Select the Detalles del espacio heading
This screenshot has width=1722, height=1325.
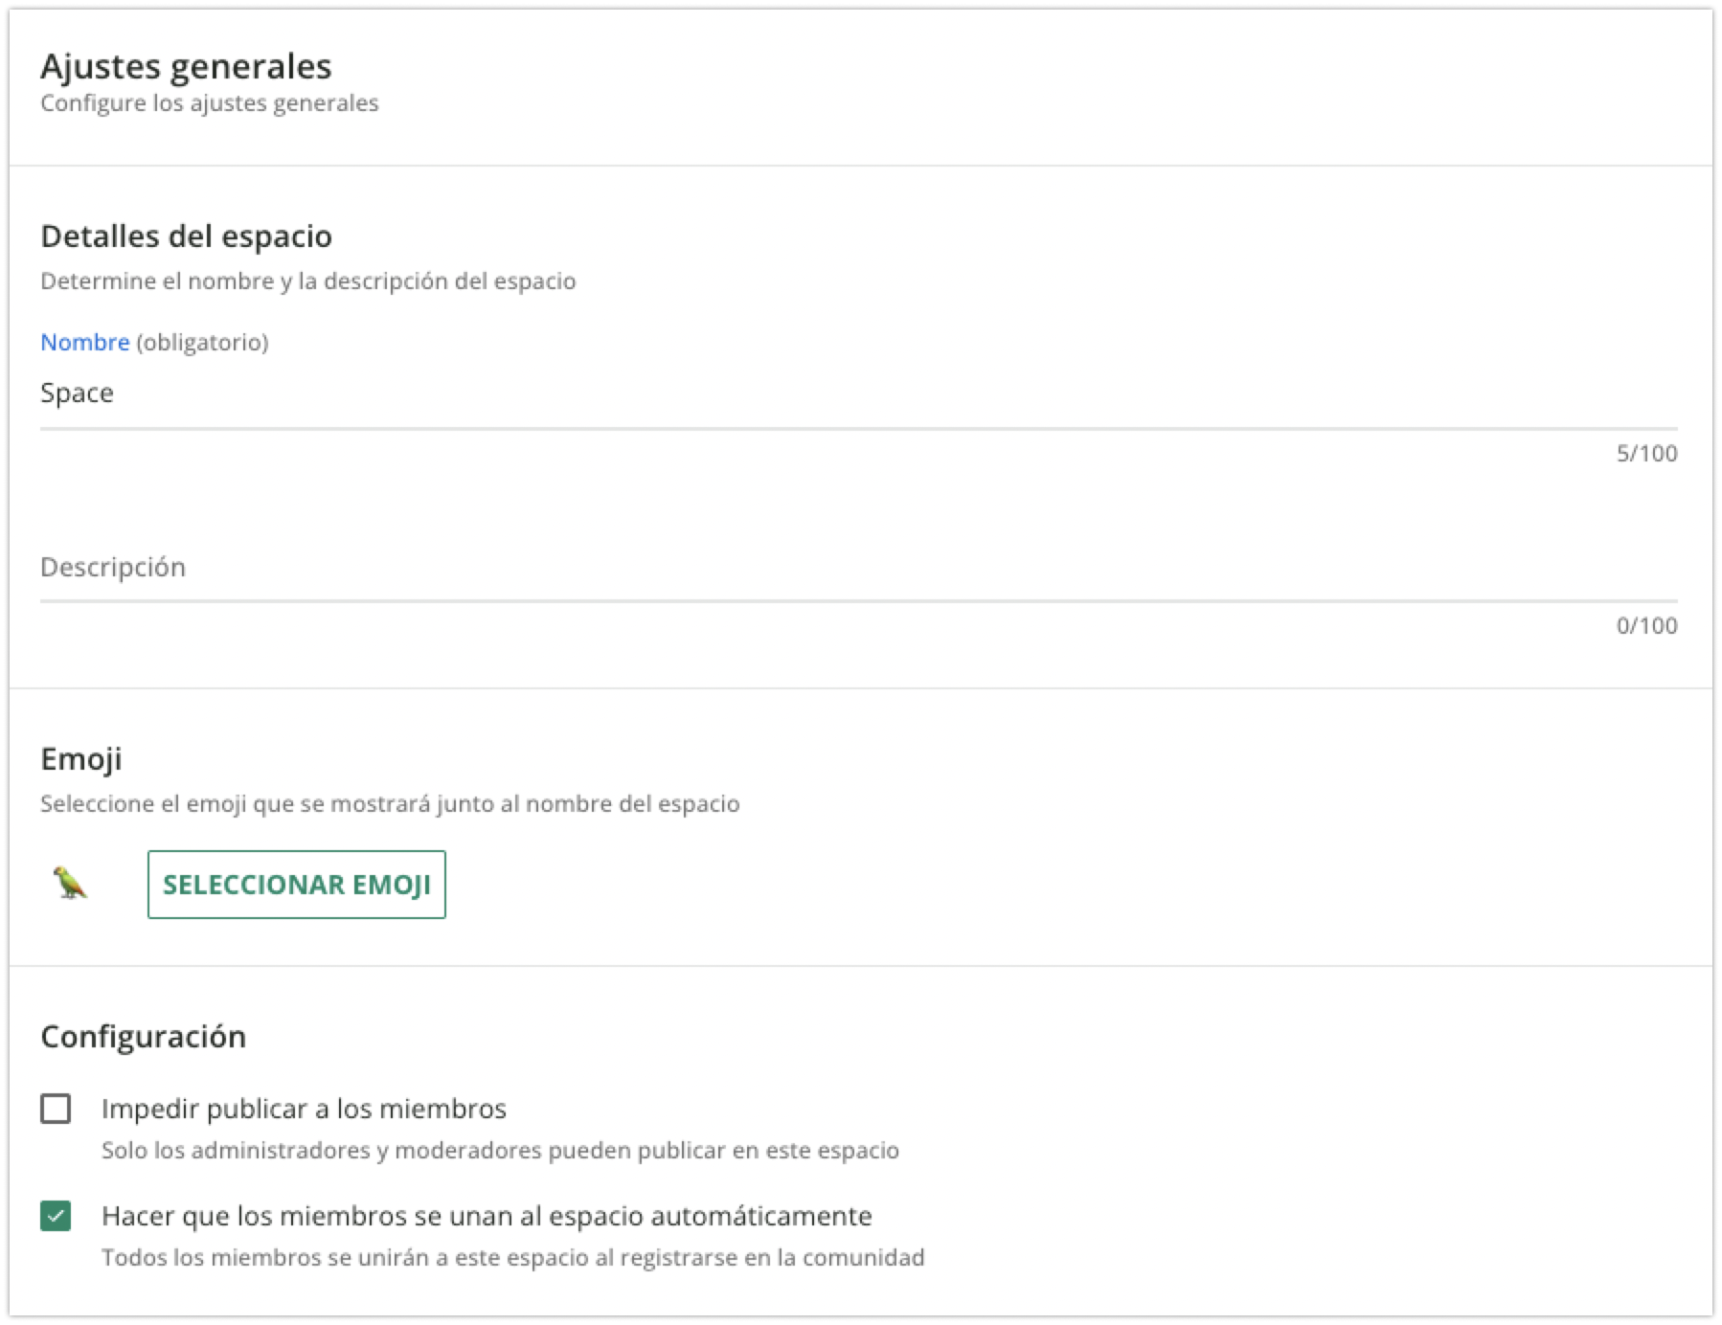[x=186, y=236]
